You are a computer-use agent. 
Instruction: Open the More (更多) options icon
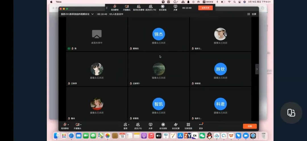[201, 125]
